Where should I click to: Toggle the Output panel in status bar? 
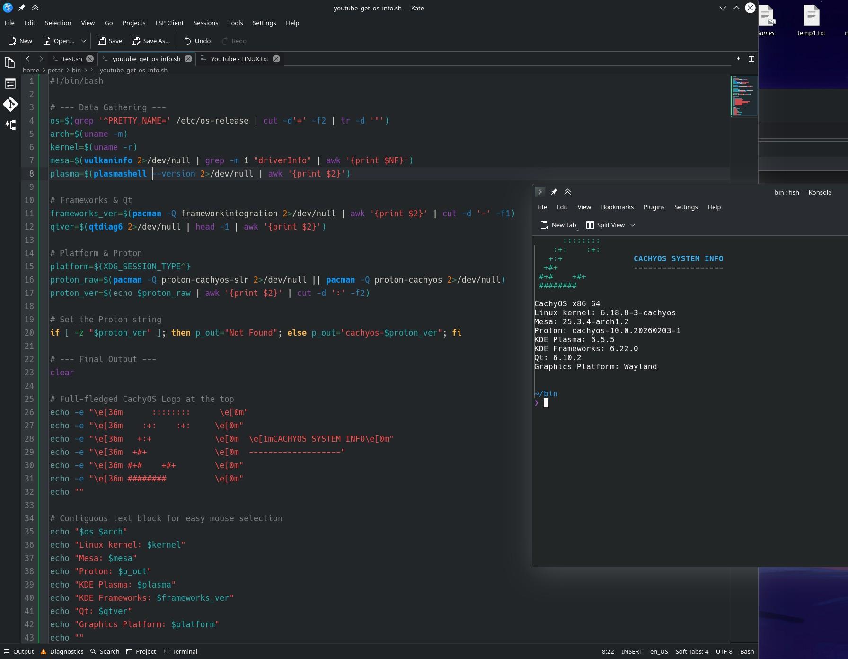[x=19, y=651]
